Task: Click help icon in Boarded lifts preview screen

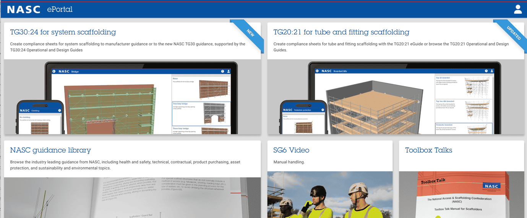Action: (x=486, y=71)
